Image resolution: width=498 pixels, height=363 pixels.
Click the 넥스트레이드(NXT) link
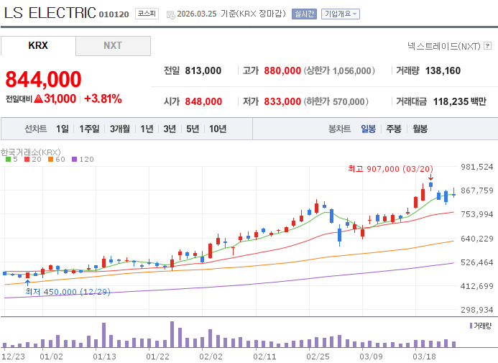[x=444, y=47]
